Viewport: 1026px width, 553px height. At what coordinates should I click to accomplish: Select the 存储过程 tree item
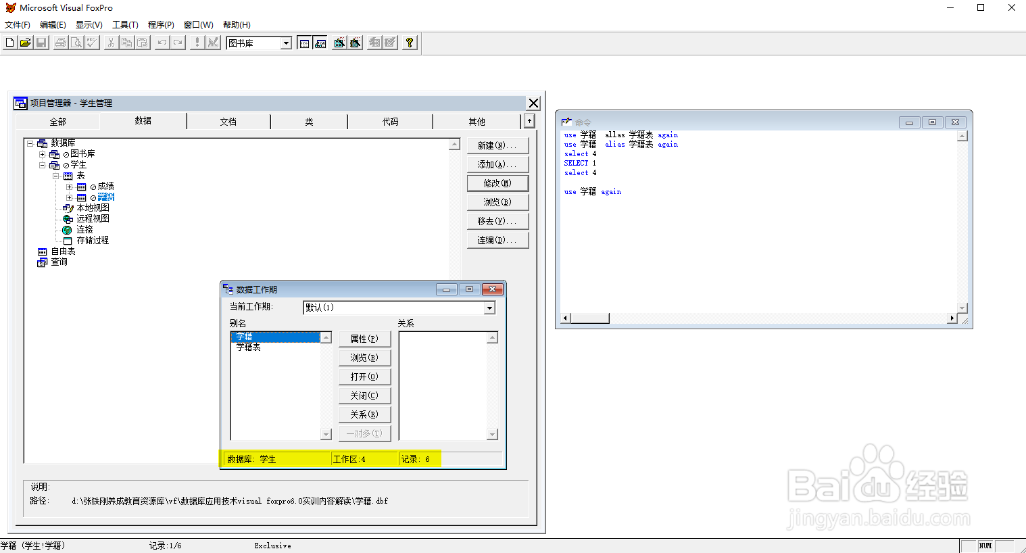tap(93, 241)
